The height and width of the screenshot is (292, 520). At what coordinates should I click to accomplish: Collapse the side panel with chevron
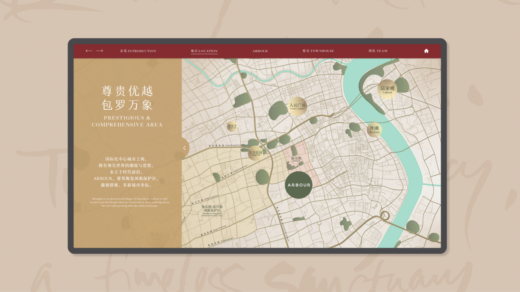click(185, 148)
